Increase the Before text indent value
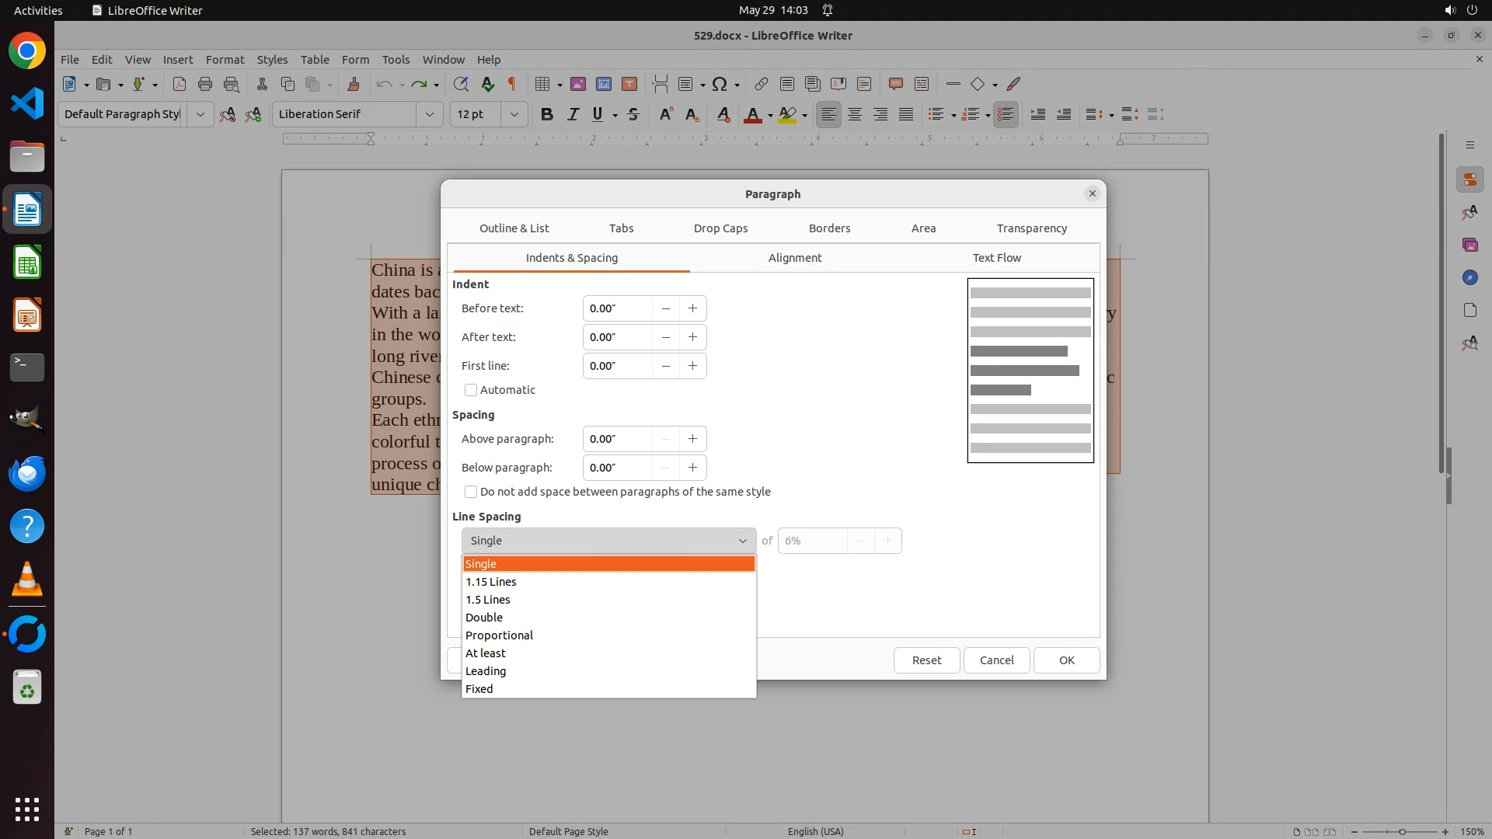The width and height of the screenshot is (1492, 839). point(692,308)
